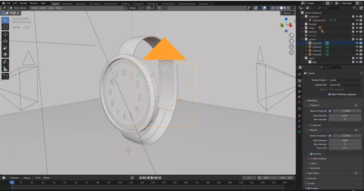Screen dimensions: 364x191
Task: Switch perspective/orthographic grid gizmo
Action: [292, 52]
